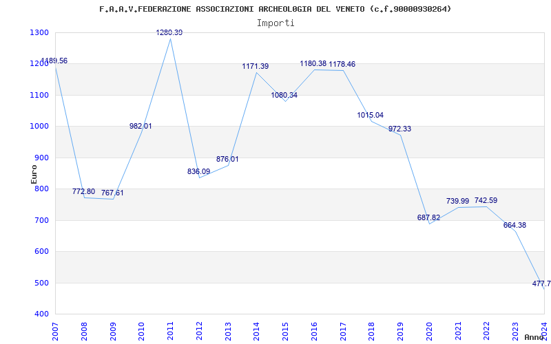Click the y-axis value 600
Screen dimensions: 551x344
click(41, 252)
